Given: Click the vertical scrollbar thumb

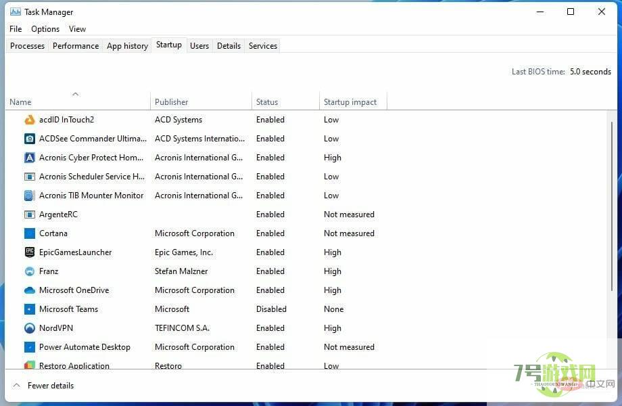Looking at the screenshot, I should (x=612, y=206).
